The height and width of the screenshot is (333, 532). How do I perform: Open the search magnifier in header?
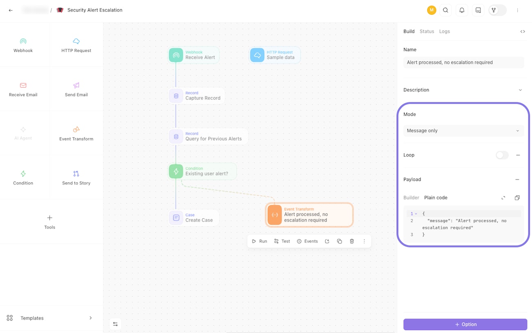coord(446,10)
